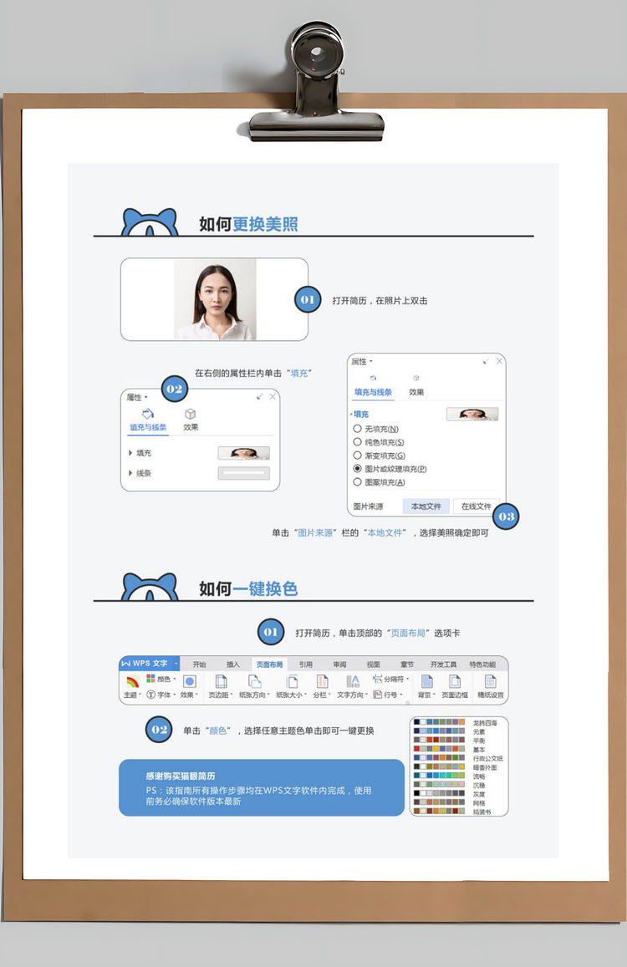
Task: Click the 纸张大小 paper size icon
Action: pyautogui.click(x=292, y=681)
